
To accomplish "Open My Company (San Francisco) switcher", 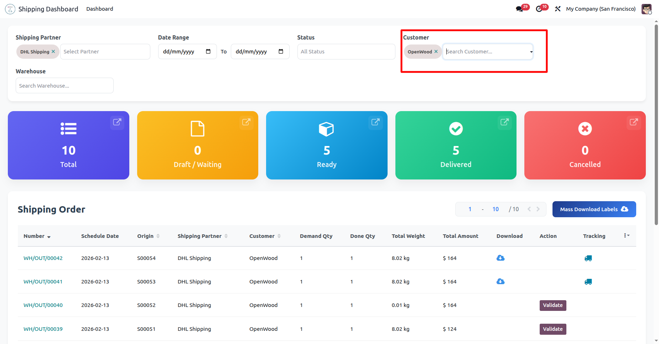I will [x=601, y=9].
